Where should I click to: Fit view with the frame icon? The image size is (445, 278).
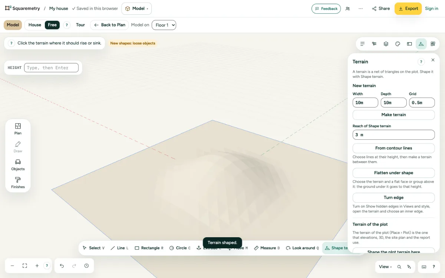pyautogui.click(x=25, y=266)
